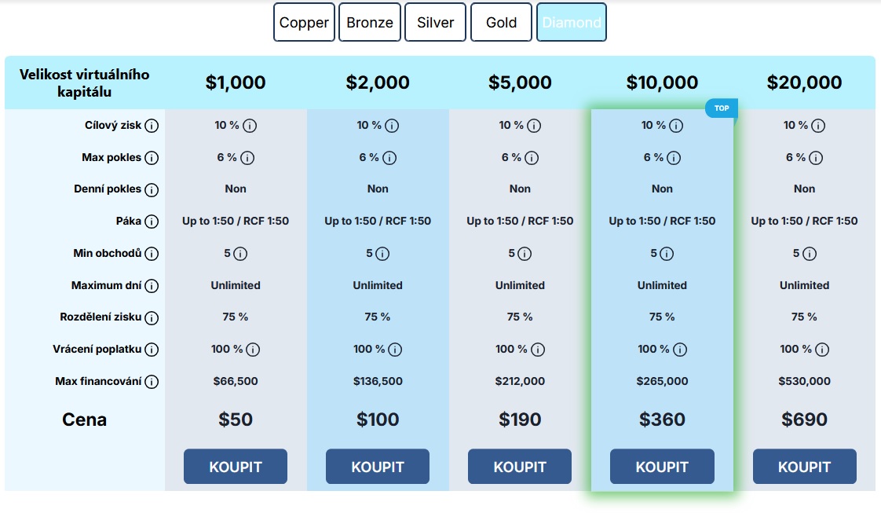Select the Bronze plan tab
The image size is (881, 513).
[x=370, y=22]
